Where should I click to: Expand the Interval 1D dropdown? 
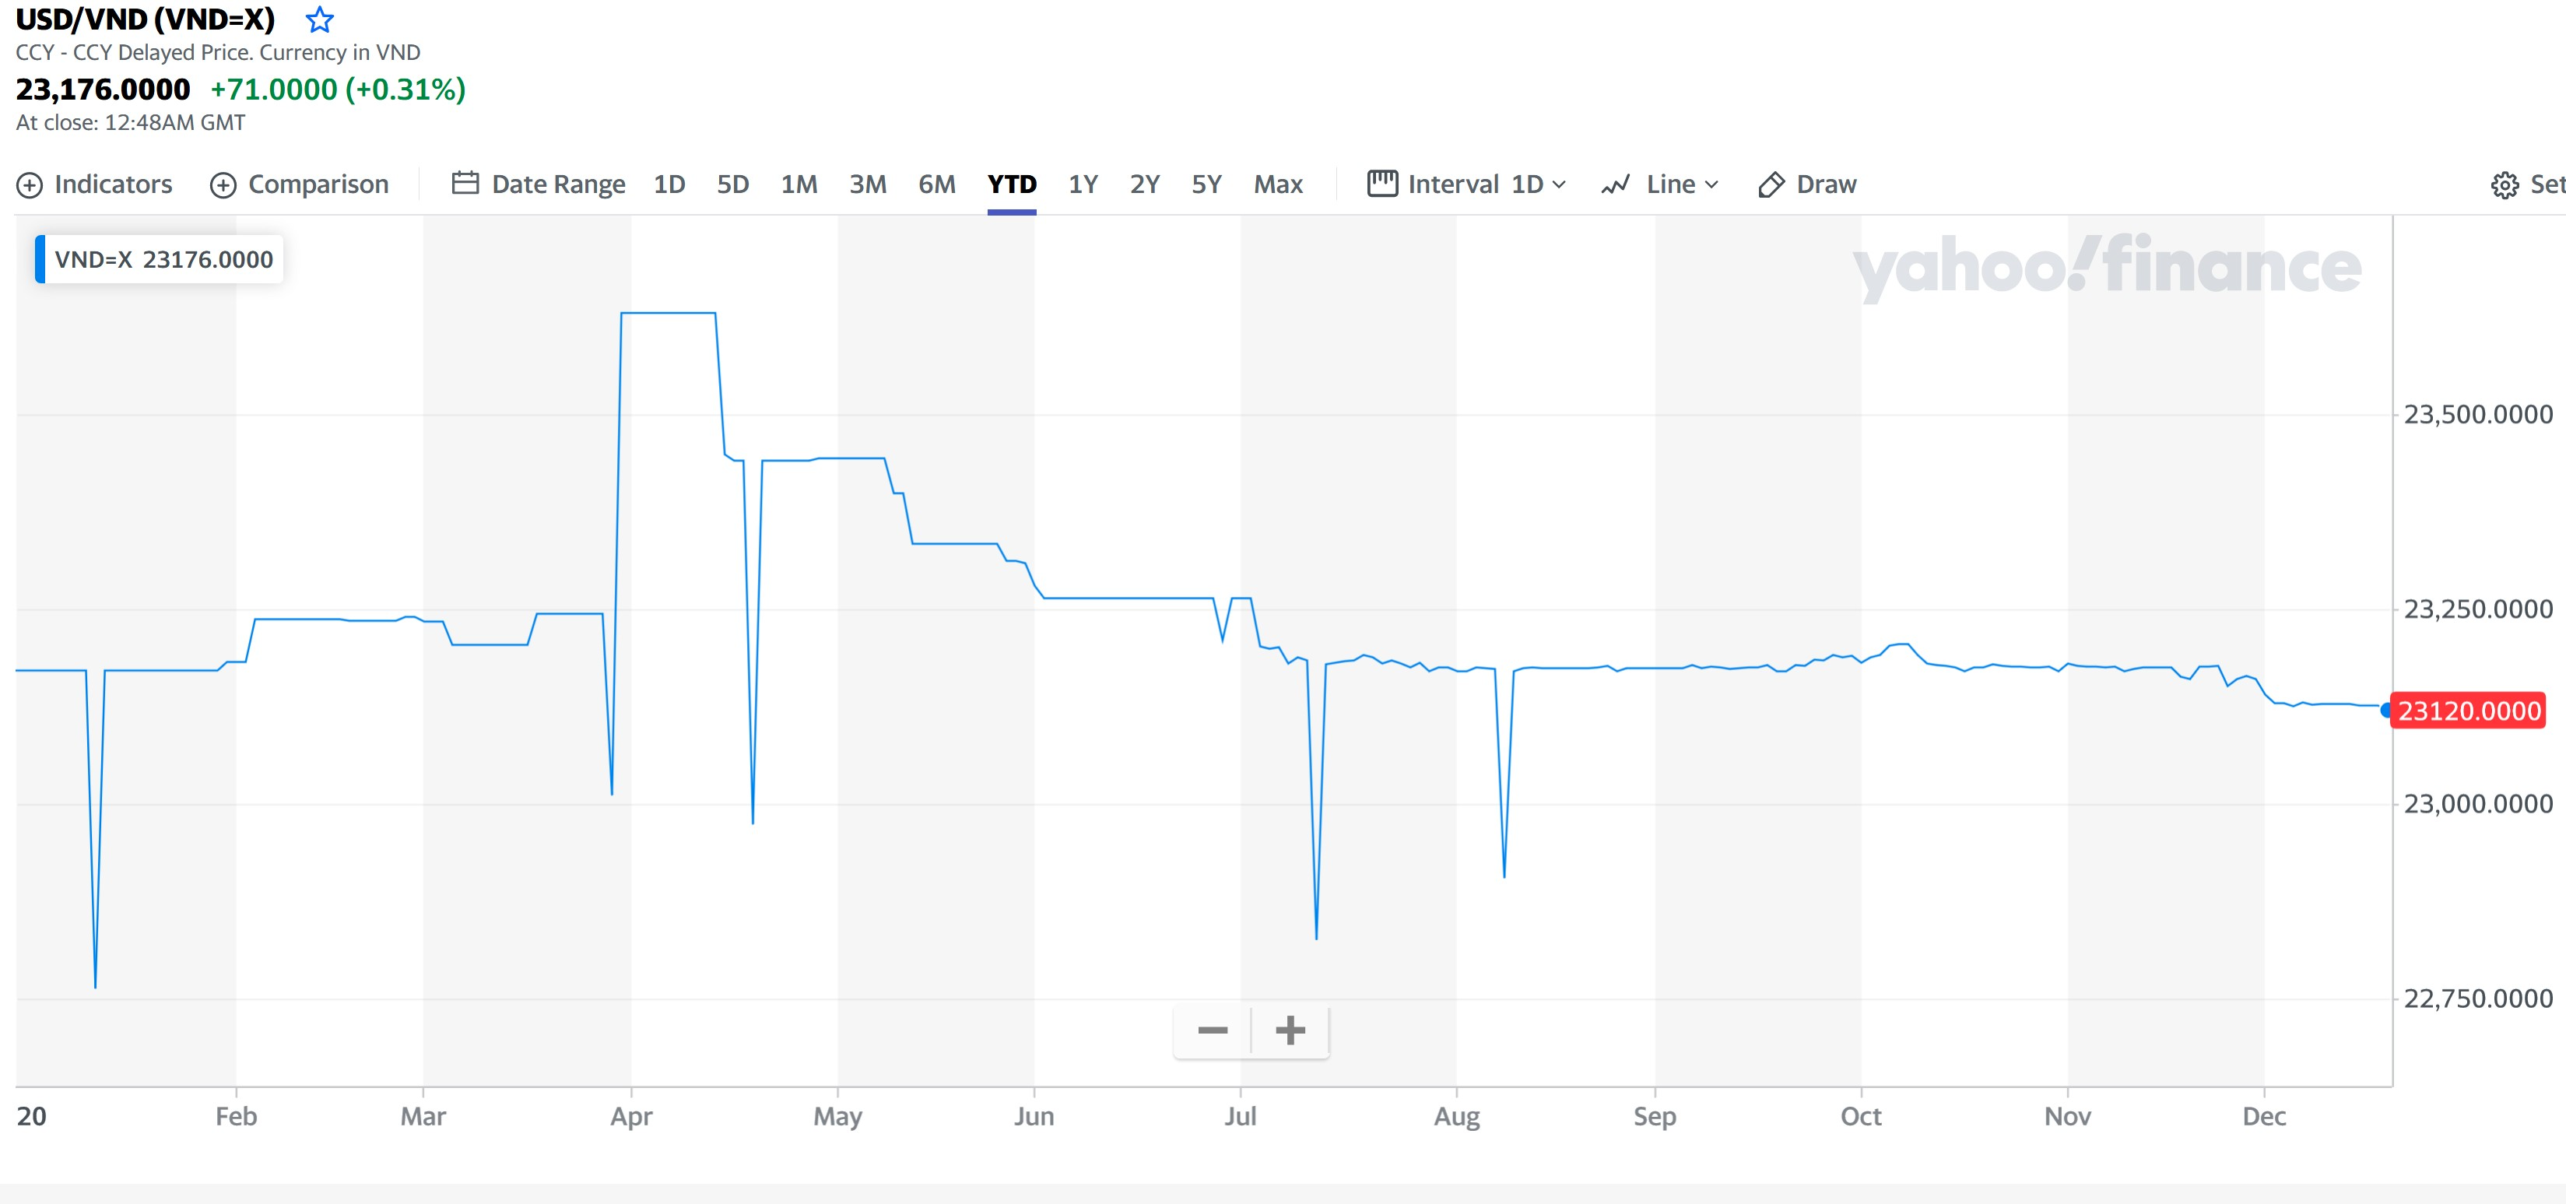pyautogui.click(x=1537, y=184)
